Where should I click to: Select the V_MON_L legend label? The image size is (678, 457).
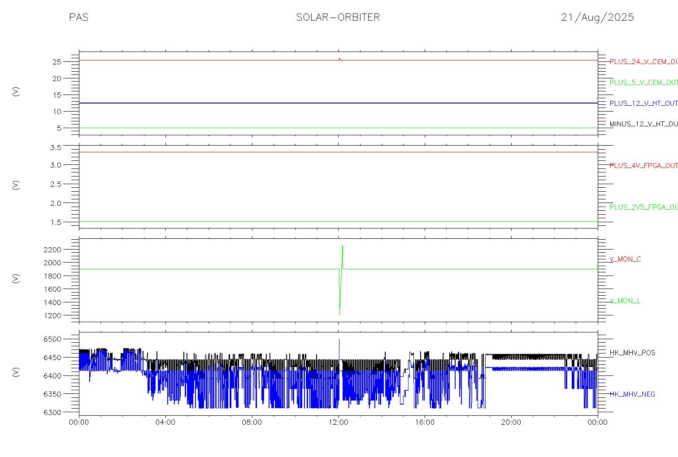click(x=625, y=301)
